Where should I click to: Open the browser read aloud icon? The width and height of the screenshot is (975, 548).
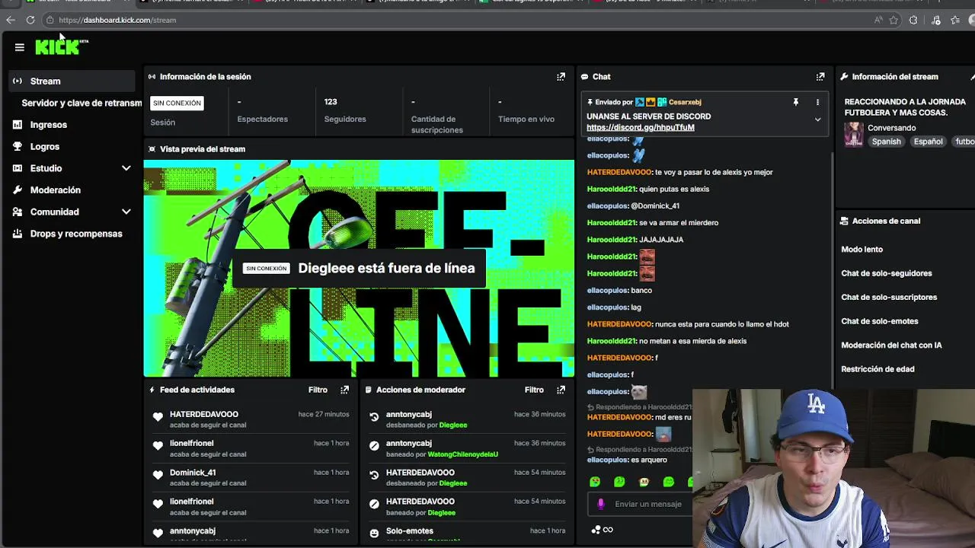[877, 20]
